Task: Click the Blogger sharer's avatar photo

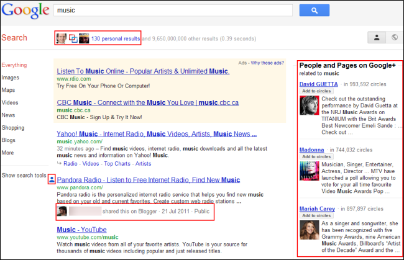Action: [x=62, y=211]
